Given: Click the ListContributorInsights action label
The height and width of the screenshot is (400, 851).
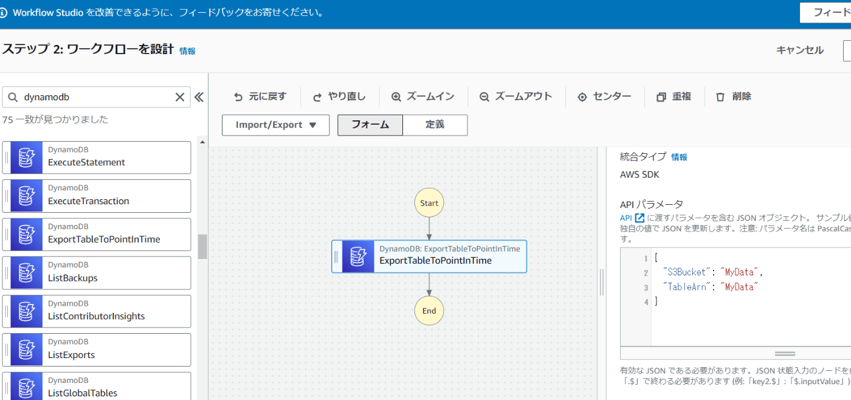Looking at the screenshot, I should [x=97, y=316].
